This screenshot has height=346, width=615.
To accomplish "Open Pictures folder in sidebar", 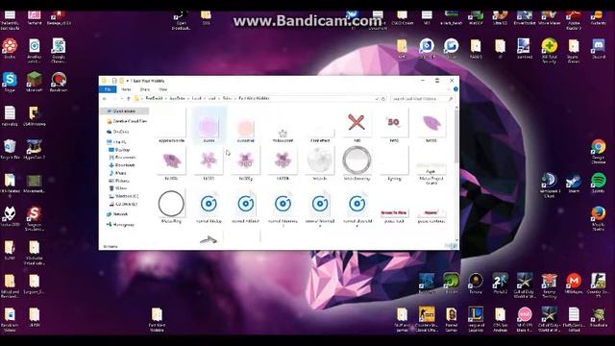I will tap(119, 181).
